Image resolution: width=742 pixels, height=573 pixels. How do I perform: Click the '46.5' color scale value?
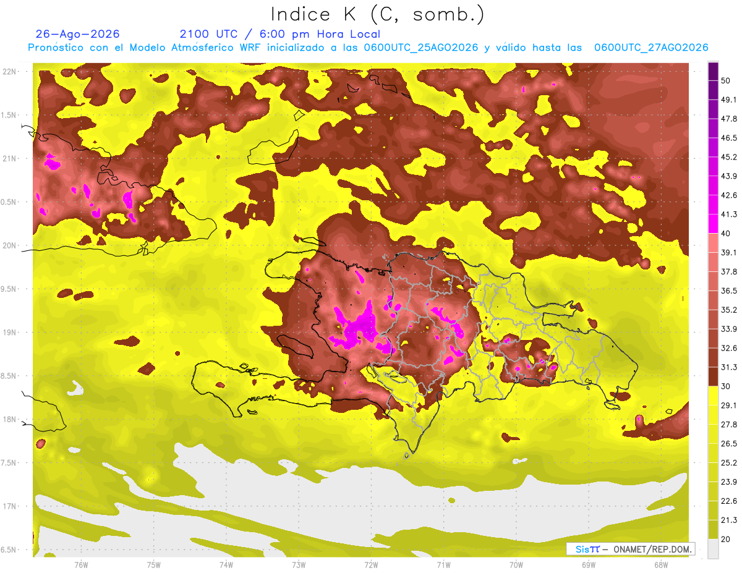(x=729, y=138)
